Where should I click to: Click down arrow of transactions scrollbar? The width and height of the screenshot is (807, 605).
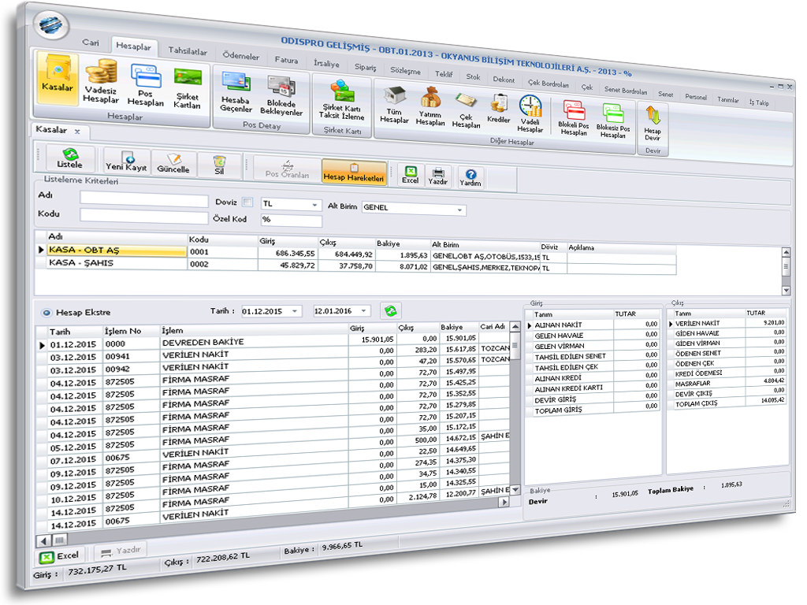click(x=515, y=489)
